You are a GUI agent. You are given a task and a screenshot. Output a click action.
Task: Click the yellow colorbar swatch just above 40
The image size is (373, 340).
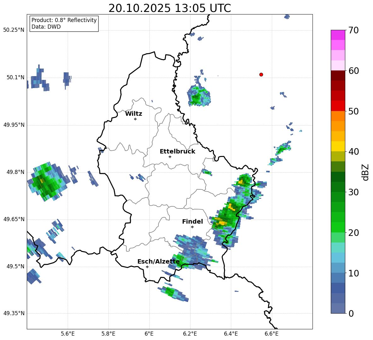tap(338, 146)
